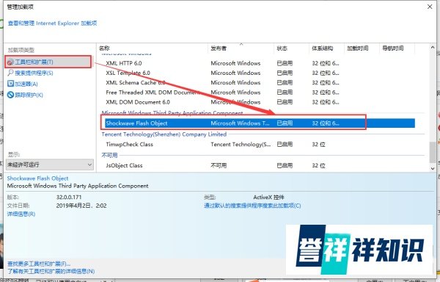Click the Toolbars and Extensions gear icon
This screenshot has height=282, width=440.
[10, 62]
